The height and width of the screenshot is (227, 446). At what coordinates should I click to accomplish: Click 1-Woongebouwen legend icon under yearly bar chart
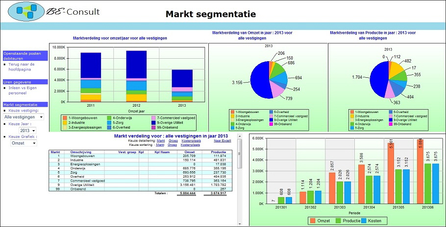click(x=65, y=118)
